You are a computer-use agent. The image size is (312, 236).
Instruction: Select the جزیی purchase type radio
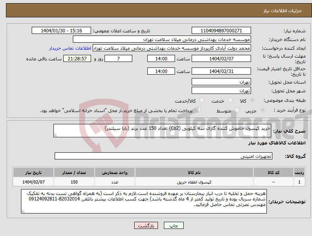pos(263,110)
